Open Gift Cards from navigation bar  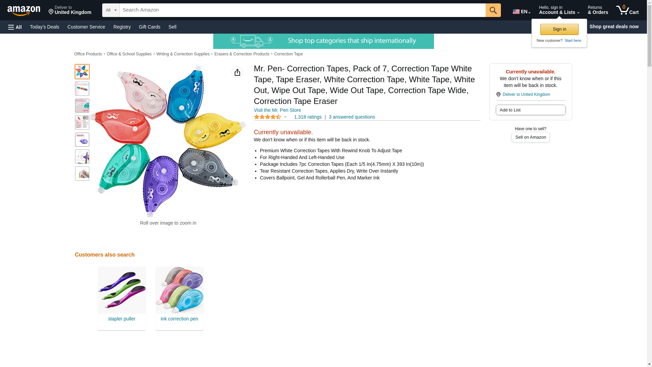click(149, 27)
